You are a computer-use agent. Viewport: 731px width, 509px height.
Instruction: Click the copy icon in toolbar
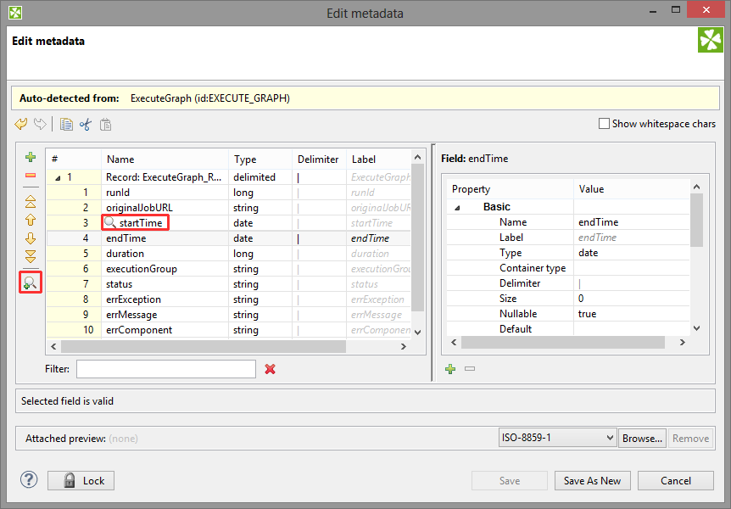tap(66, 125)
